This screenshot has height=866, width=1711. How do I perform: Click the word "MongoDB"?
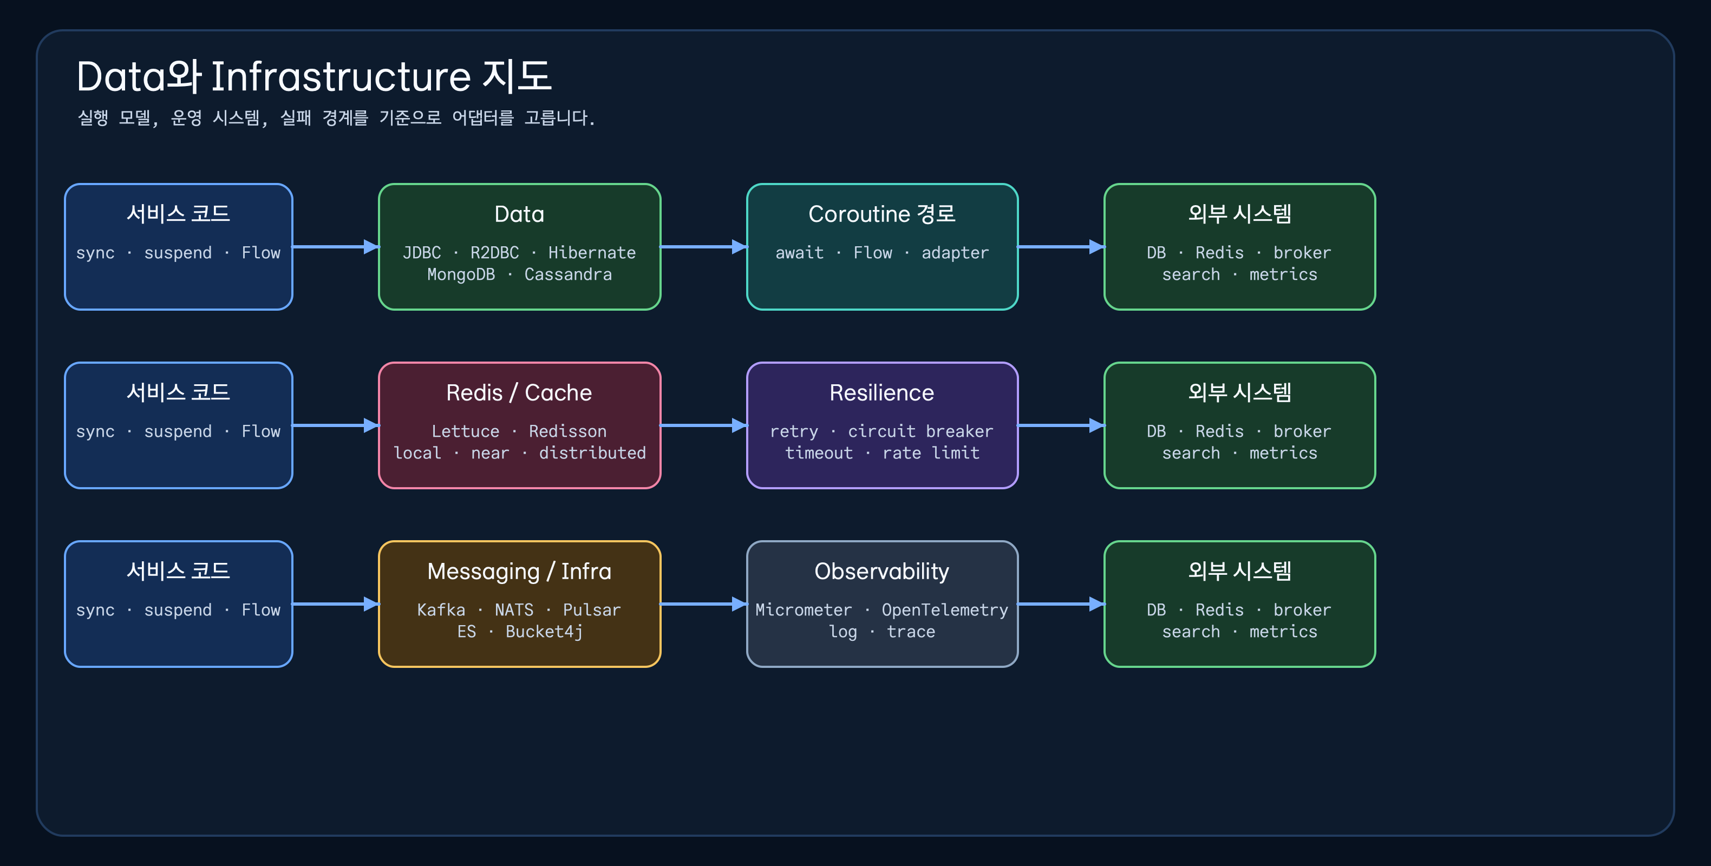461,274
